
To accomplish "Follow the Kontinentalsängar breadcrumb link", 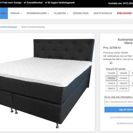I will click(x=9, y=27).
